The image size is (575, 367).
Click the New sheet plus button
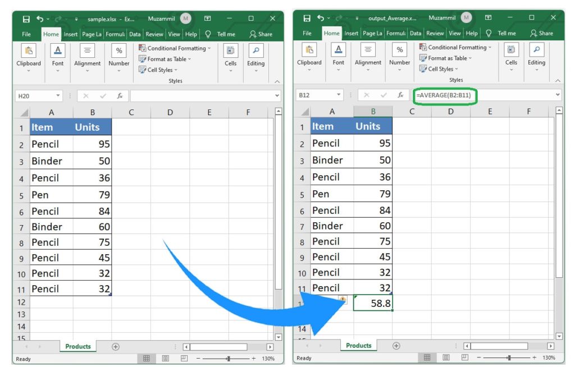[x=396, y=346]
